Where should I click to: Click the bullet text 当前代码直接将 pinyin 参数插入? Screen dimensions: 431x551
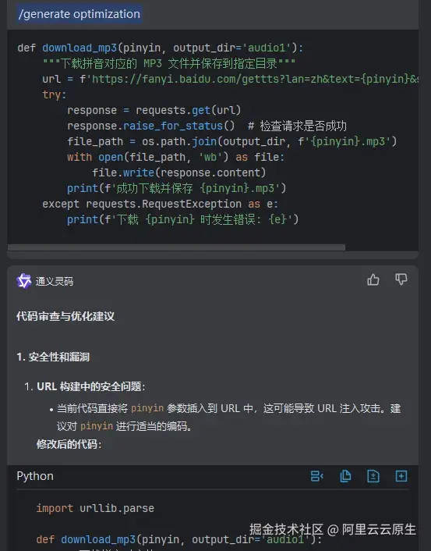[x=228, y=417]
